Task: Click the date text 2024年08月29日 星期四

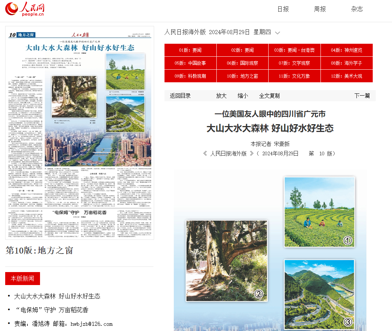Action: coord(240,32)
